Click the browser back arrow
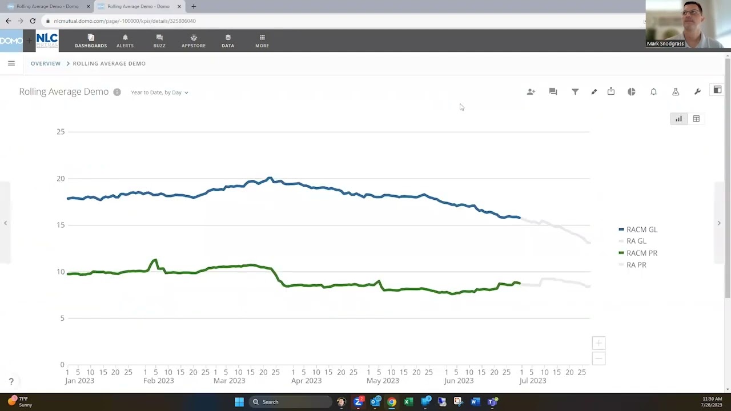731x411 pixels. pos(8,21)
